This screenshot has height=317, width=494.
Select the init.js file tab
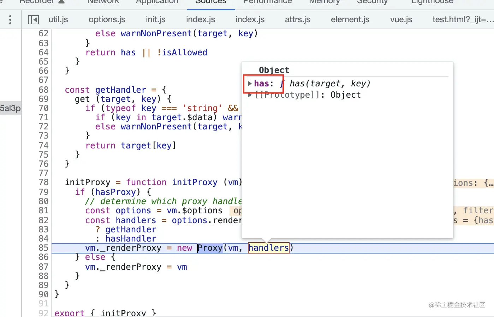pyautogui.click(x=156, y=19)
